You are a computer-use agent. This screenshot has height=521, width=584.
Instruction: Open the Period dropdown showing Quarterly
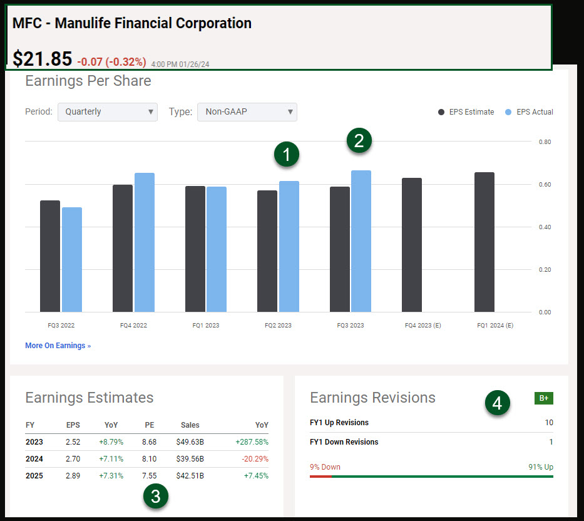coord(108,112)
